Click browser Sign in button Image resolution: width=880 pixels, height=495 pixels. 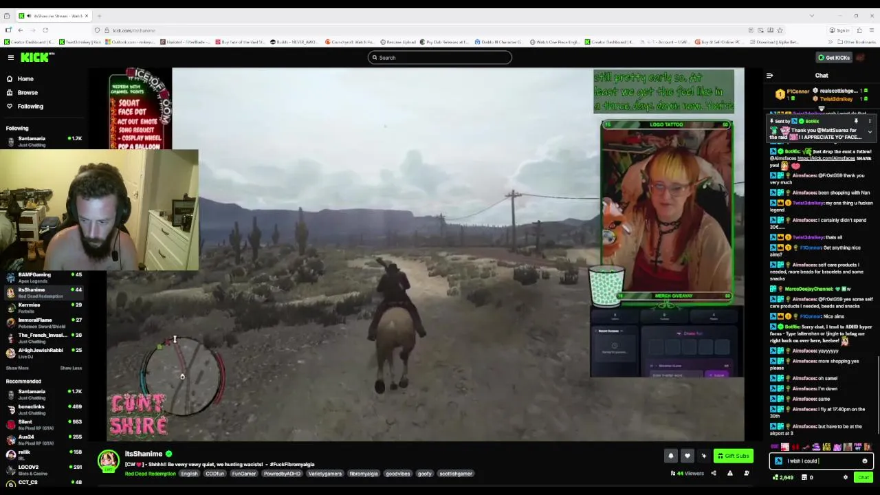839,30
